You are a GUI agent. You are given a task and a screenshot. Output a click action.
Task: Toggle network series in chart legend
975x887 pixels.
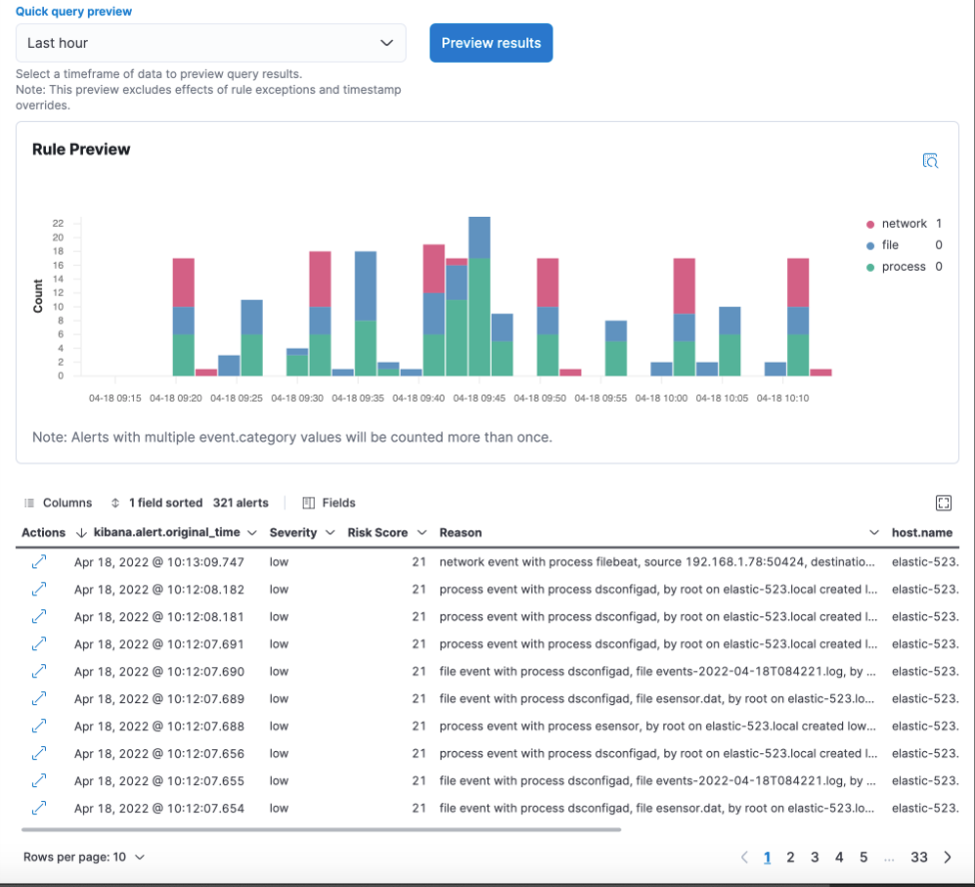(903, 224)
